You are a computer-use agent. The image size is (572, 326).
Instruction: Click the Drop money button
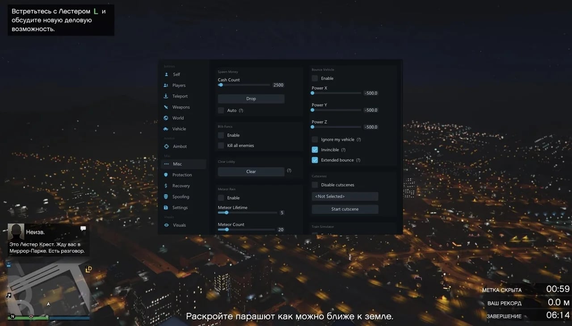tap(251, 99)
